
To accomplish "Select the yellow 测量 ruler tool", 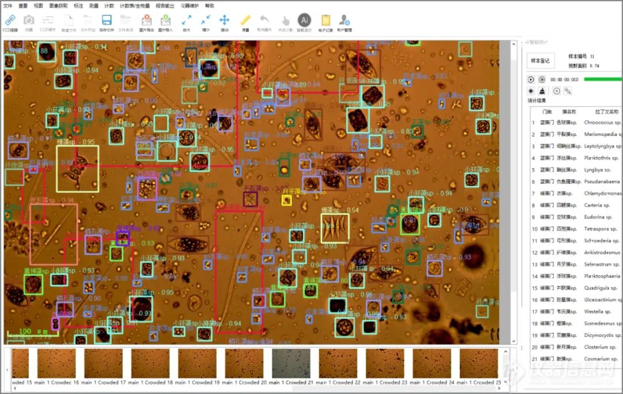I will (x=246, y=20).
